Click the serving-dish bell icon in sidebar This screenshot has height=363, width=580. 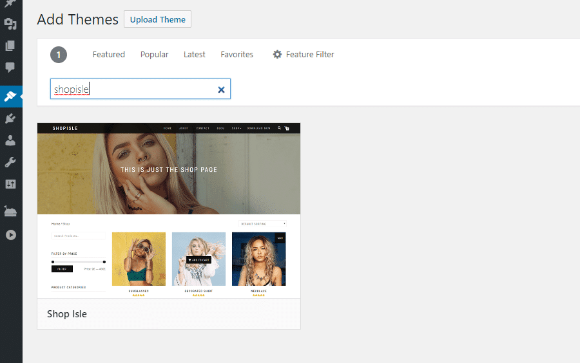(10, 211)
